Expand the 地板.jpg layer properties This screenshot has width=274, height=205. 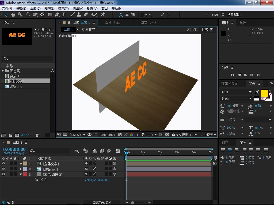(21, 169)
